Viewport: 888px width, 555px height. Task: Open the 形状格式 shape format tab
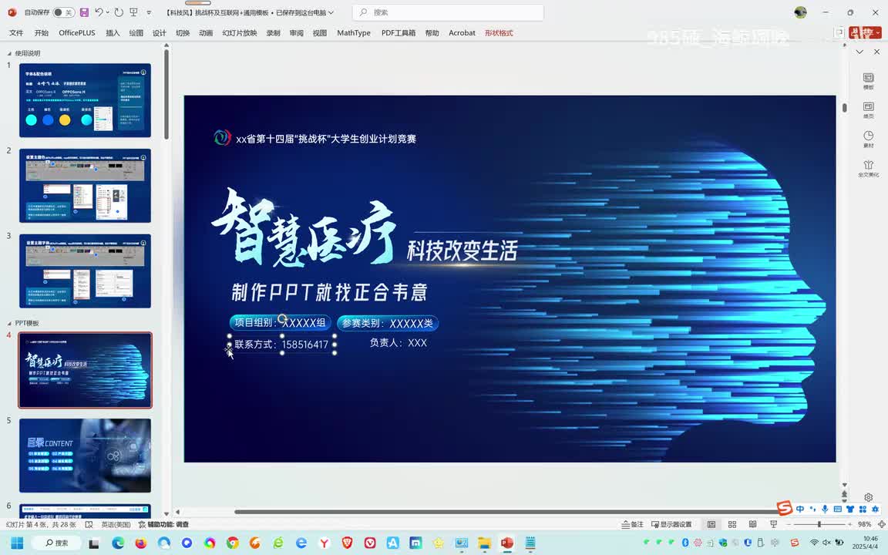(x=499, y=33)
